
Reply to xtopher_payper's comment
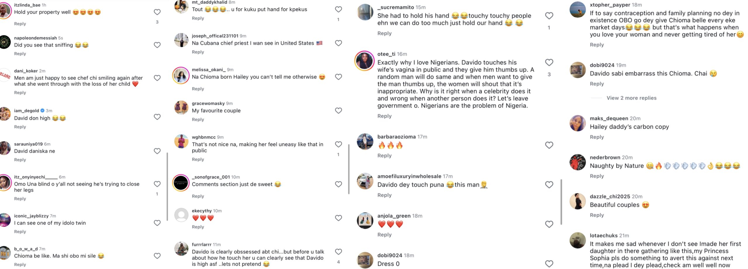click(597, 45)
